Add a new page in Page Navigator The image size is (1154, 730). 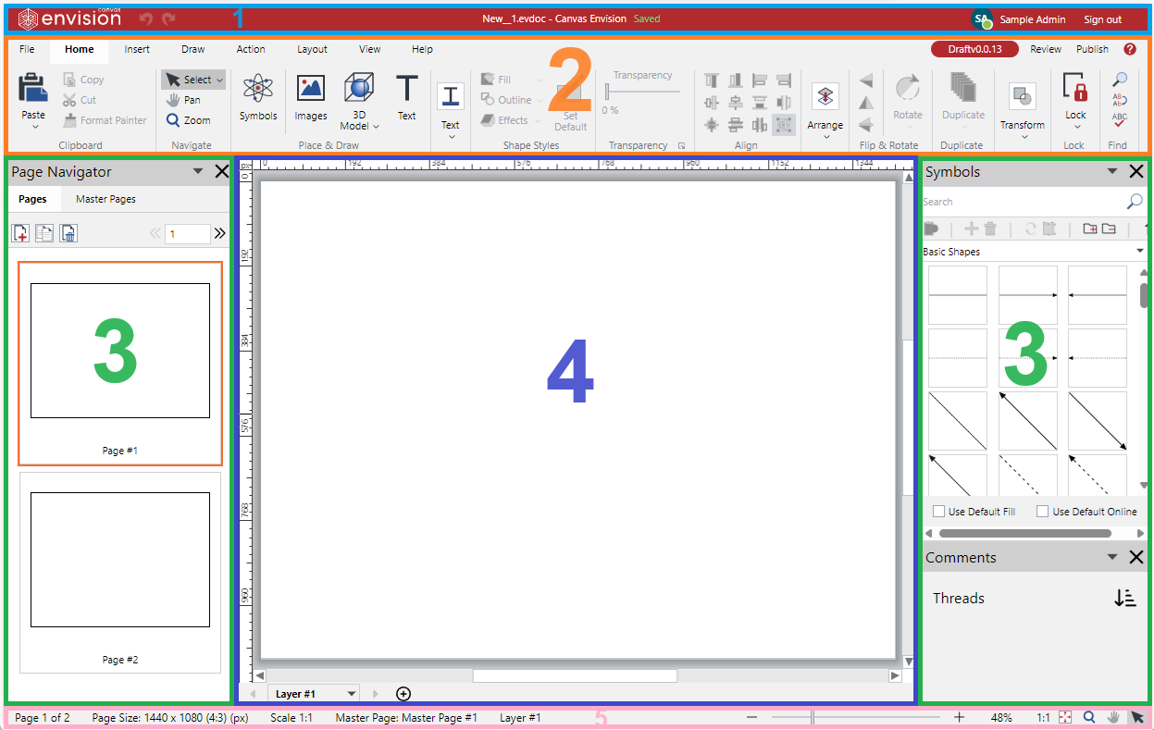[x=19, y=233]
